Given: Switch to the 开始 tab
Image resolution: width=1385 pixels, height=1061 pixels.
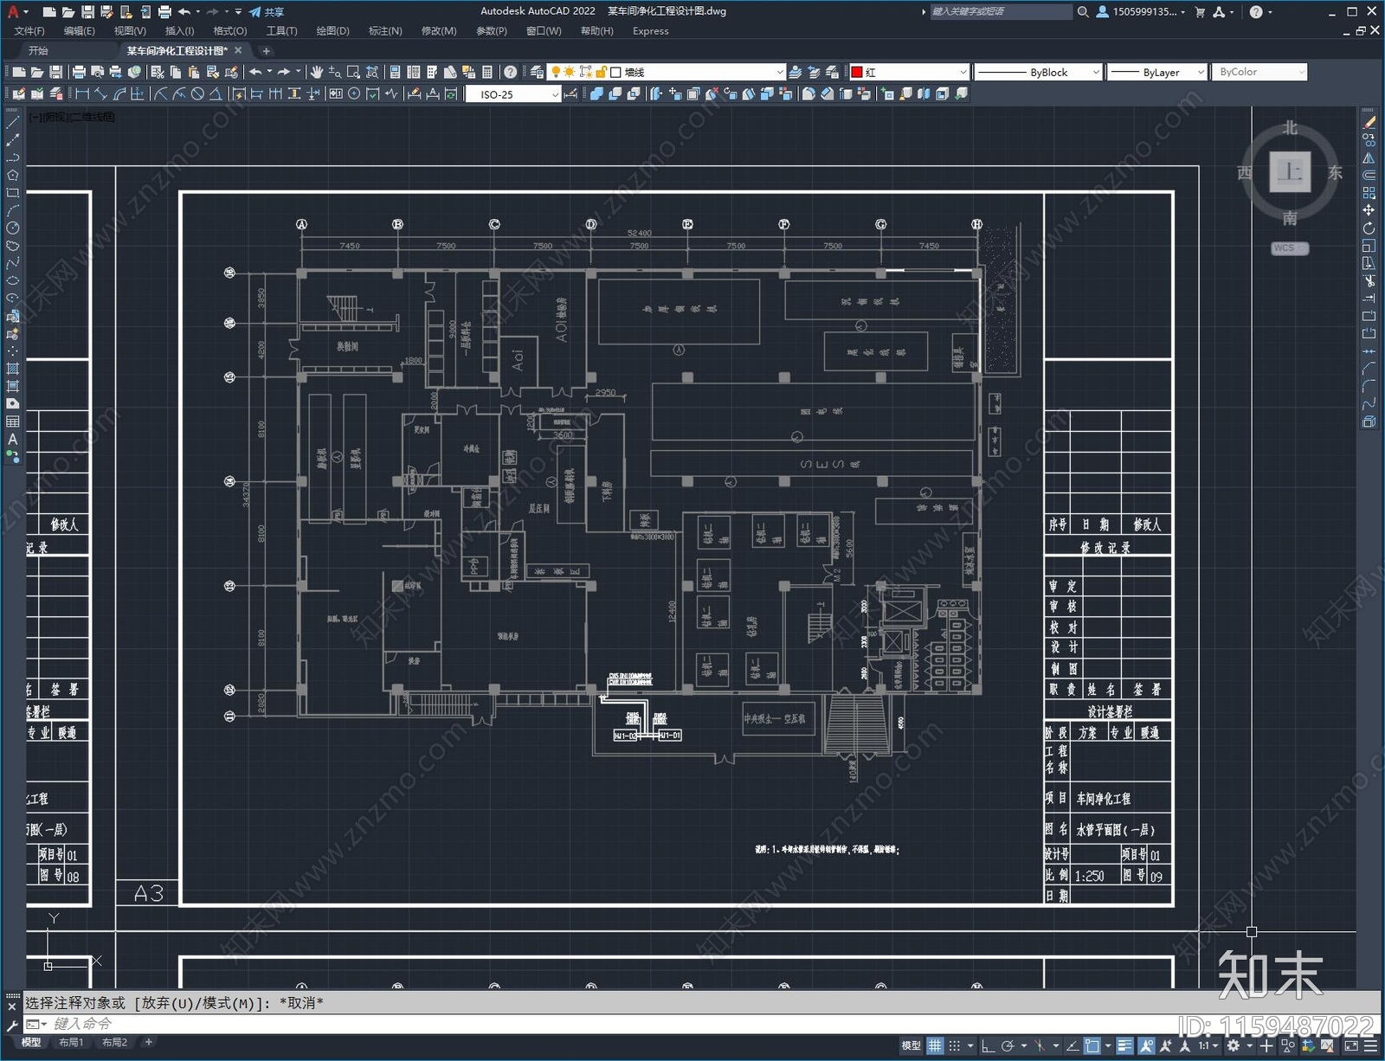Looking at the screenshot, I should pyautogui.click(x=38, y=51).
